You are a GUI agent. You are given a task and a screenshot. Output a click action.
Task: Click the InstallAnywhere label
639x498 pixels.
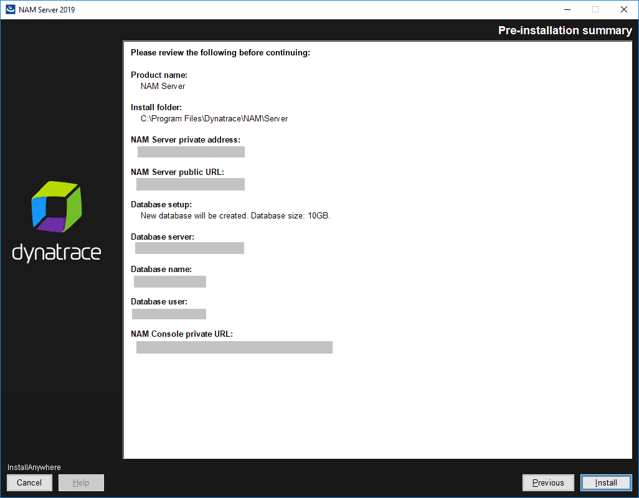34,467
